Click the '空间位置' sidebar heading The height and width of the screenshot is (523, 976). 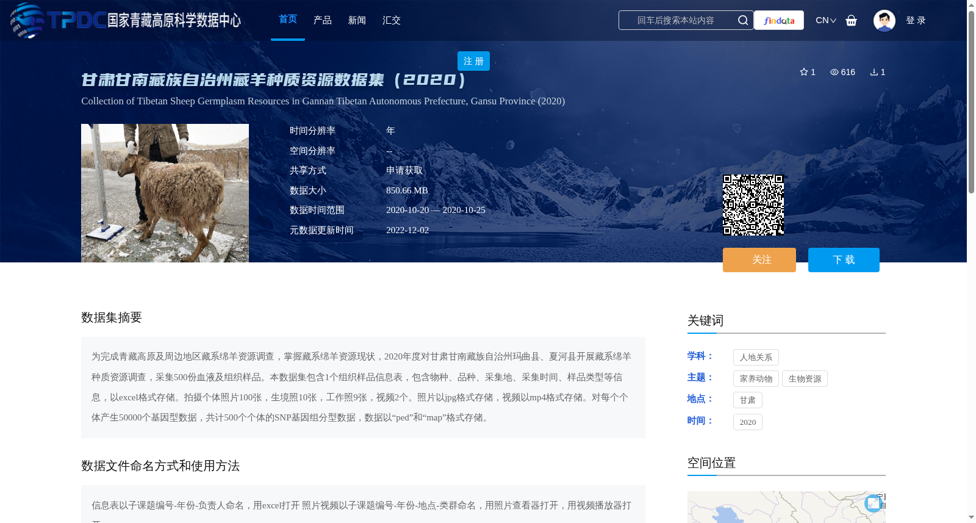(711, 463)
